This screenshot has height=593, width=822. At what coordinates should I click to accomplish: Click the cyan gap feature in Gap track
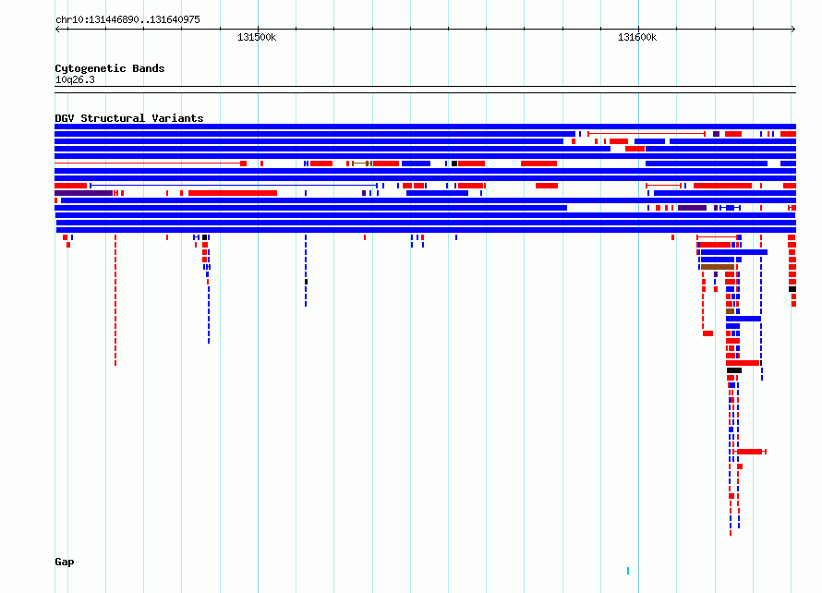(x=628, y=571)
